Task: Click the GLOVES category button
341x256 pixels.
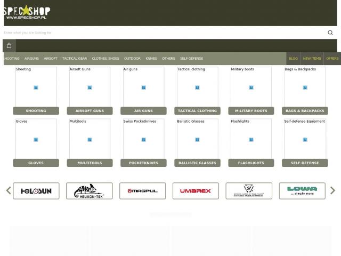Action: pos(36,163)
